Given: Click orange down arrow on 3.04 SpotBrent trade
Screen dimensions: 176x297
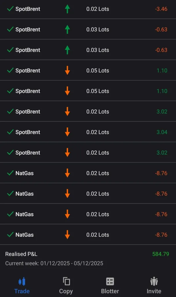Looking at the screenshot, I should pos(67,132).
